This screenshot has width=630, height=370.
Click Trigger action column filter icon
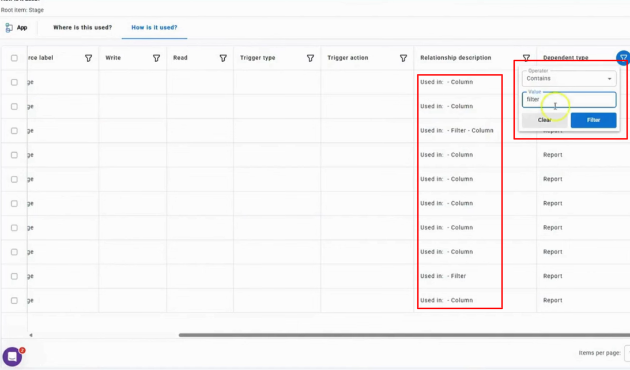(x=403, y=58)
